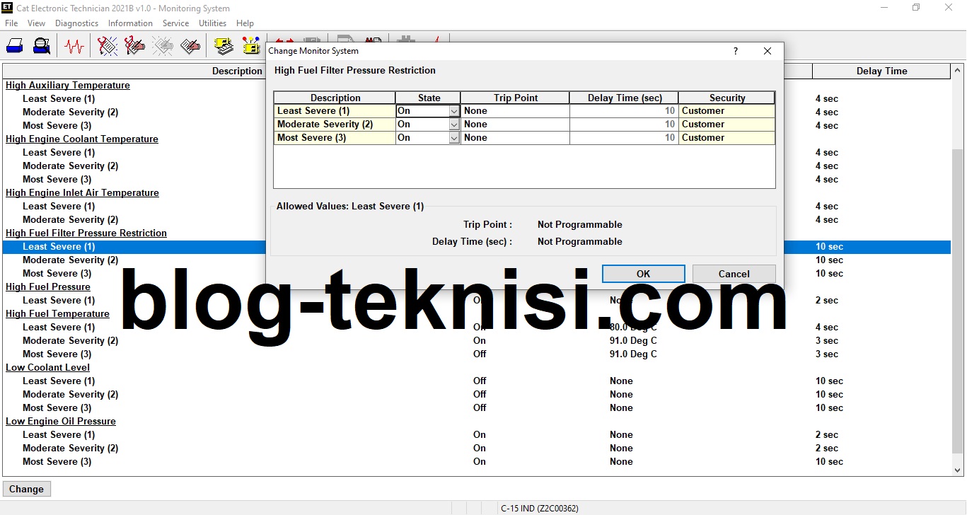967x515 pixels.
Task: Open the Events notepad icon
Action: 188,45
